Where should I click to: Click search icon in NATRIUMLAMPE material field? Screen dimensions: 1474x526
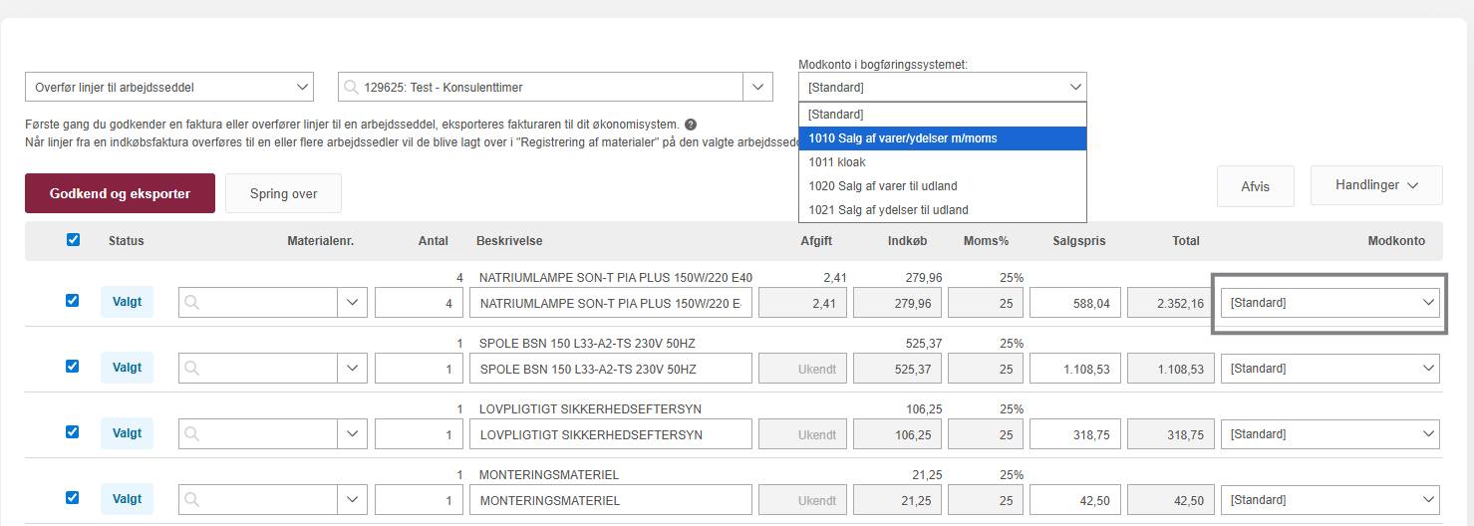[x=192, y=303]
